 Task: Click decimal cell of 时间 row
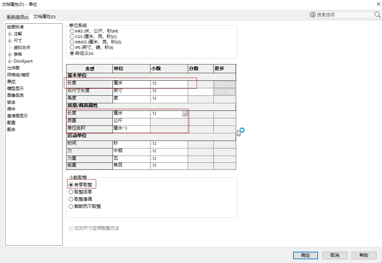tap(169, 144)
